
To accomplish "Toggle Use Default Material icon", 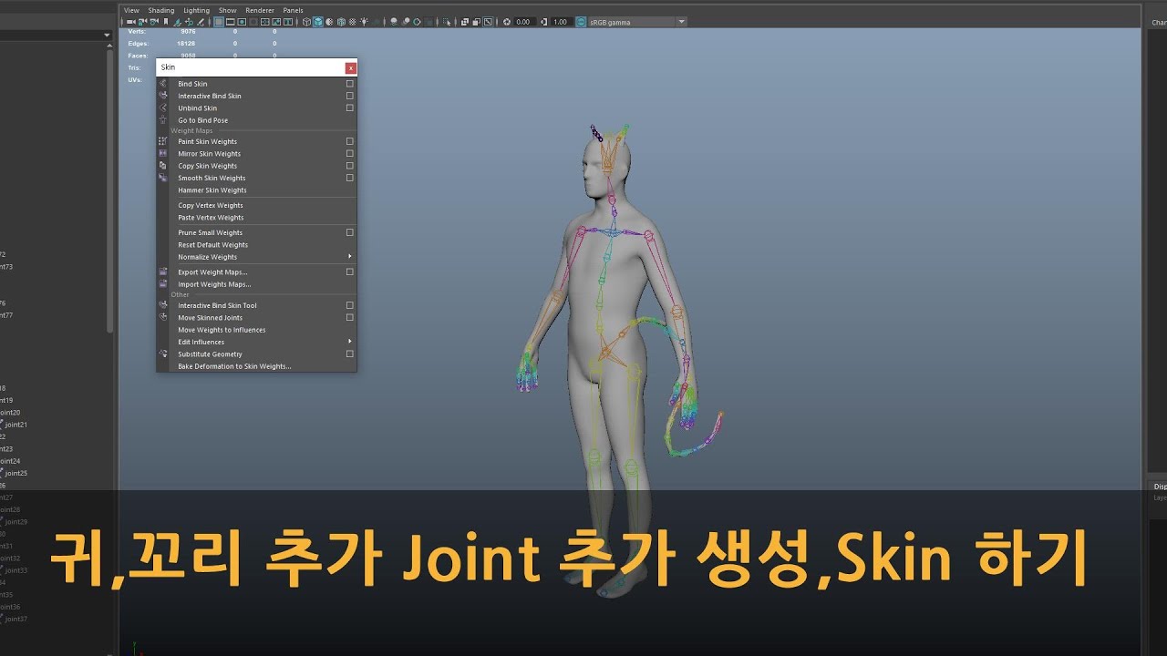I will coord(329,22).
